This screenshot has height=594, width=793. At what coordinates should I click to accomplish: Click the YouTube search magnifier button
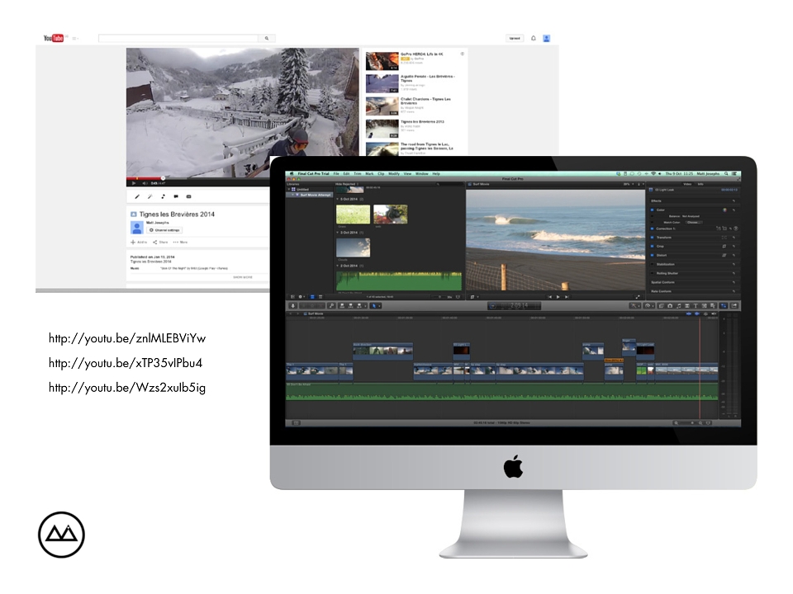pos(267,39)
